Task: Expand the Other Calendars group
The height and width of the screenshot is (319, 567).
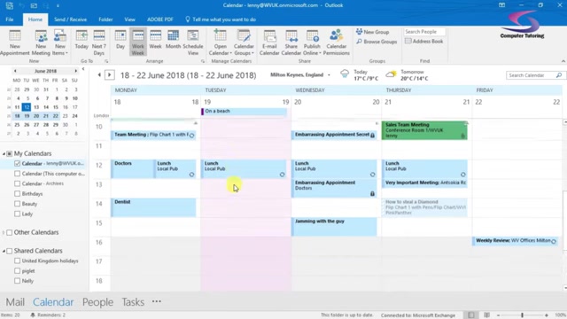Action: tap(4, 232)
